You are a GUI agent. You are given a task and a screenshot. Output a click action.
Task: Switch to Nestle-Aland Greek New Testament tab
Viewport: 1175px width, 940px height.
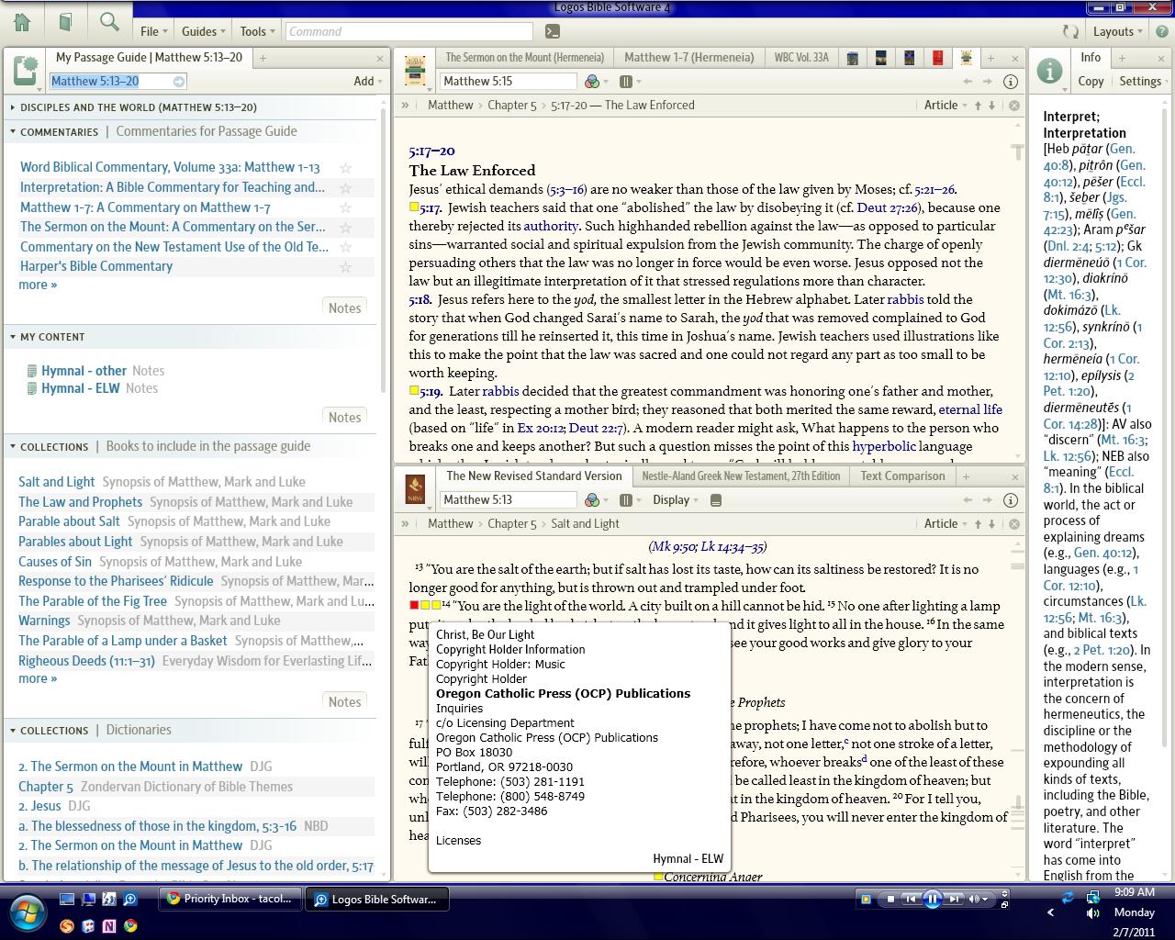pyautogui.click(x=741, y=476)
